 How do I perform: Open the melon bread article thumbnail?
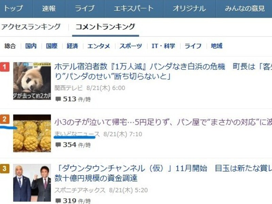(x=32, y=133)
